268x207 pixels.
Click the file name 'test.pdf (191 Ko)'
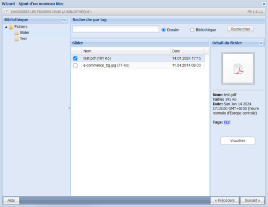[x=97, y=58]
